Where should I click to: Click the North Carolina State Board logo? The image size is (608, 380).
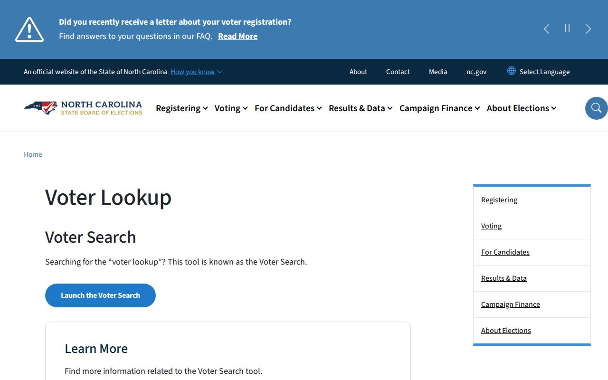(83, 108)
